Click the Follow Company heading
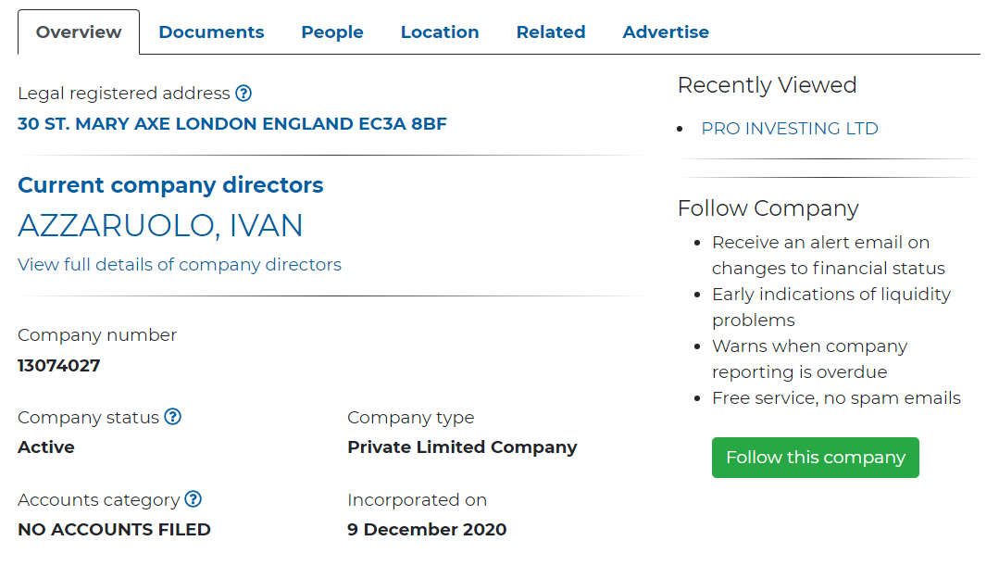 768,208
